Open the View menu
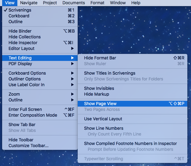The image size is (191, 166). tap(10, 3)
